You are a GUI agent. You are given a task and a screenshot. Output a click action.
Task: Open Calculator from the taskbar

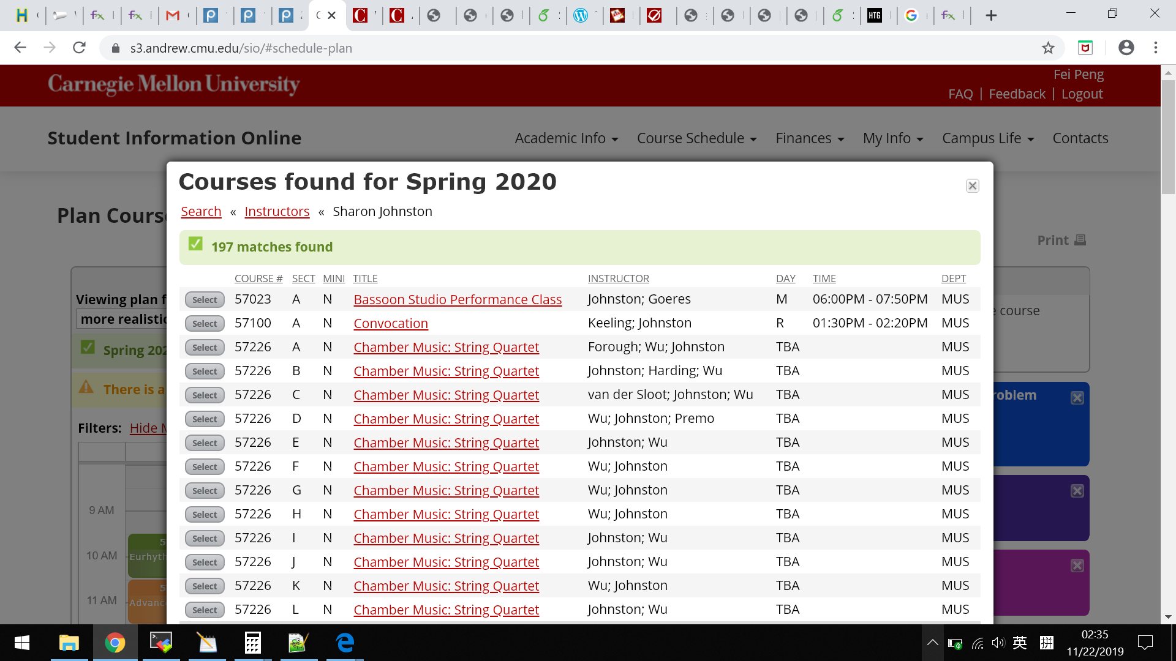(x=252, y=643)
